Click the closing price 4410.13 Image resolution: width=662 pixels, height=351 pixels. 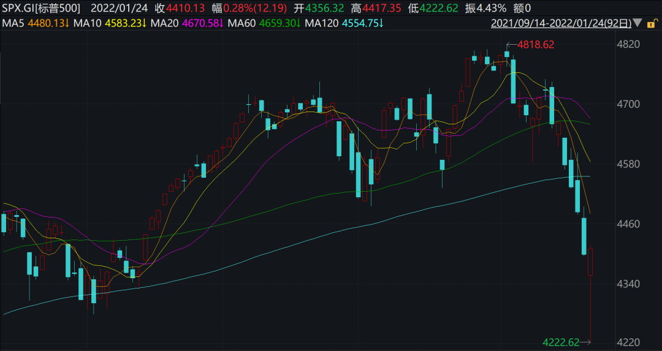[185, 8]
